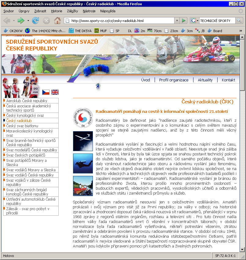Click the vertical scrollbar up arrow
The height and width of the screenshot is (260, 246).
pos(242,37)
